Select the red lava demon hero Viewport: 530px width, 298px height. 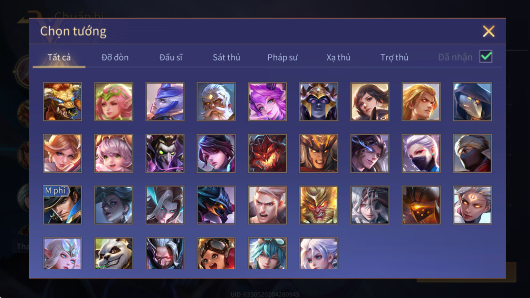pos(267,153)
